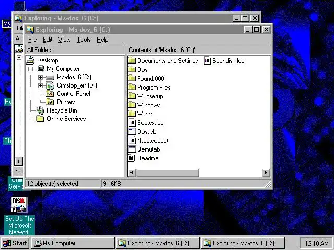Screen dimensions: 334x250
Task: Open the Tools menu
Action: tap(83, 40)
